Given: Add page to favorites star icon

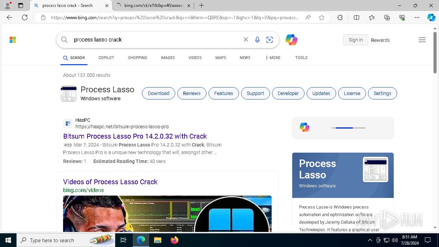Looking at the screenshot, I should (322, 17).
